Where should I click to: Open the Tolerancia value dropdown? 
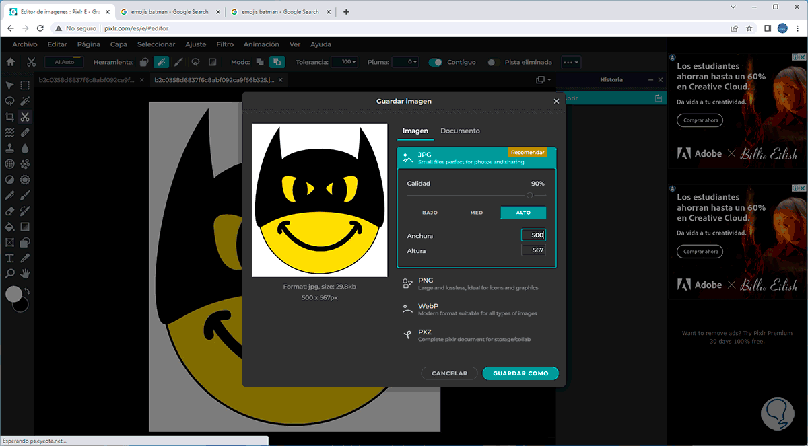pyautogui.click(x=345, y=62)
